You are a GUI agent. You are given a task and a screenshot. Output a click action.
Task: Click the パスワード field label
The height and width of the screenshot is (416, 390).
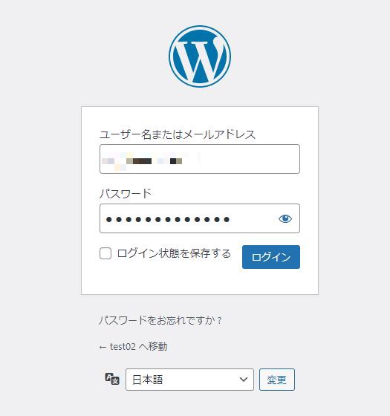[126, 193]
